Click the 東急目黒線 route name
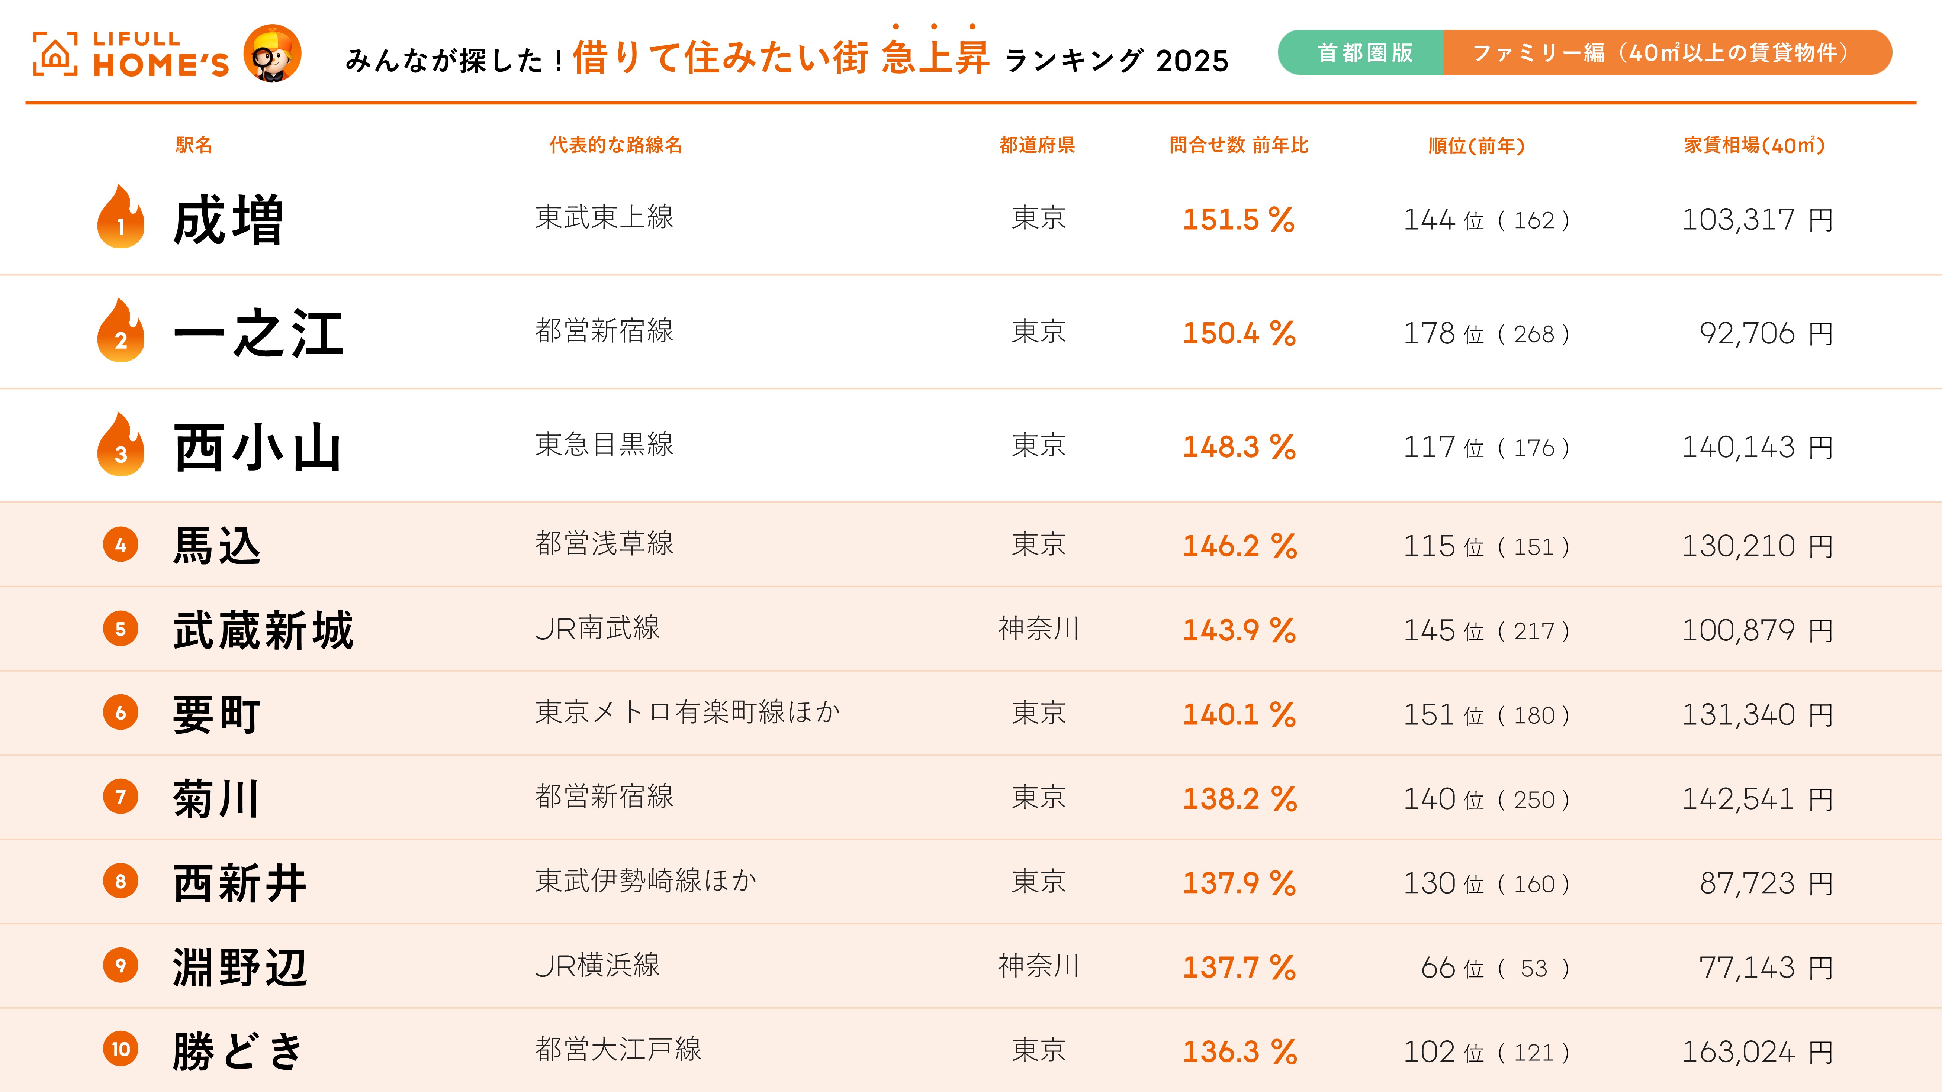This screenshot has height=1092, width=1942. [x=604, y=445]
